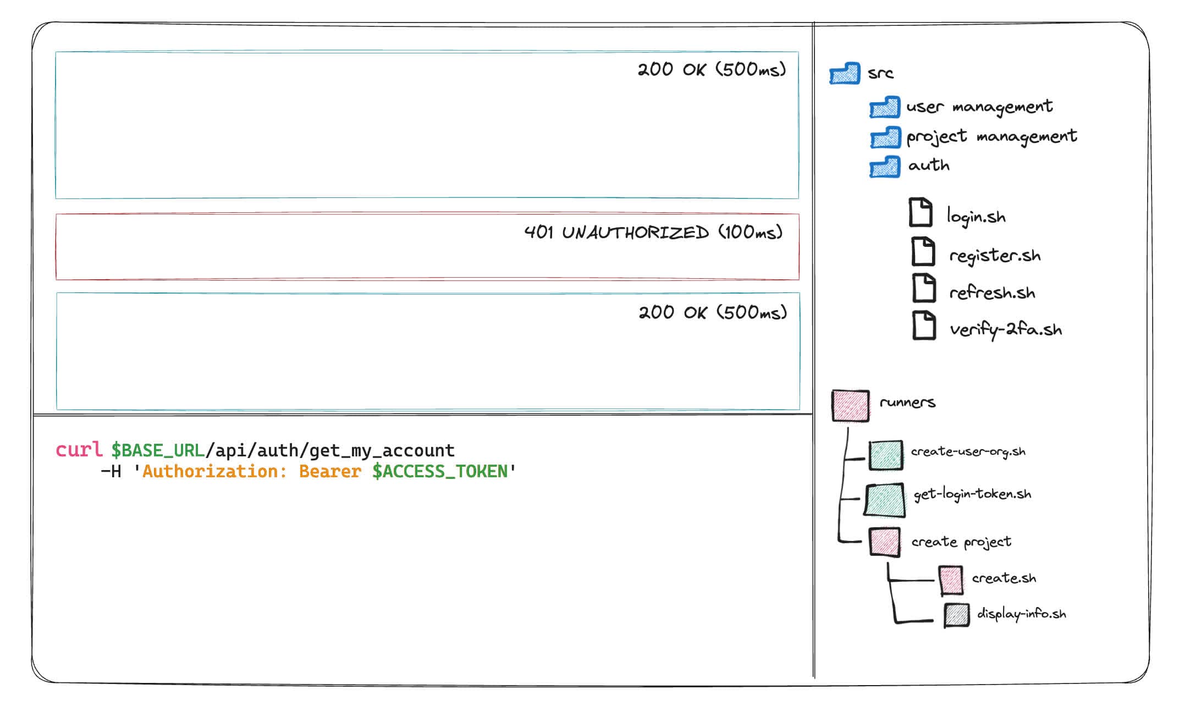1179x706 pixels.
Task: Click the pink runners box icon
Action: coord(851,406)
